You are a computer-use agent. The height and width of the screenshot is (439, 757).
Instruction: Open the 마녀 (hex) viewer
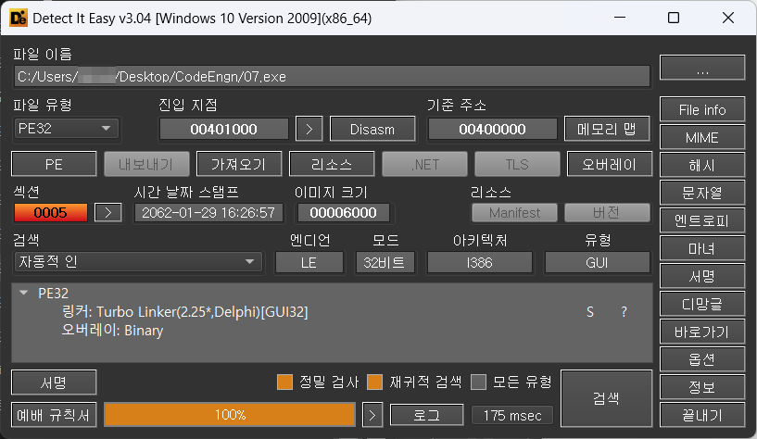[x=702, y=249]
